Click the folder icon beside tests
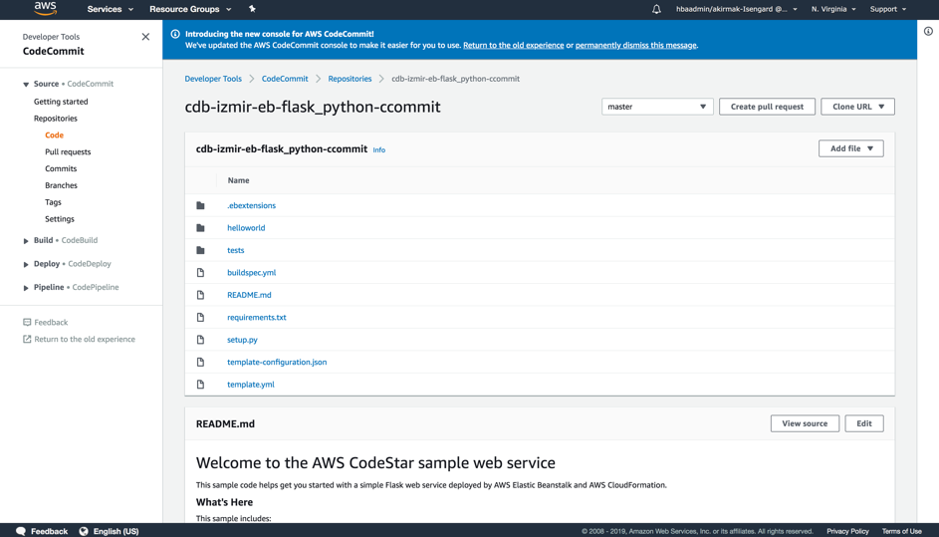 200,250
